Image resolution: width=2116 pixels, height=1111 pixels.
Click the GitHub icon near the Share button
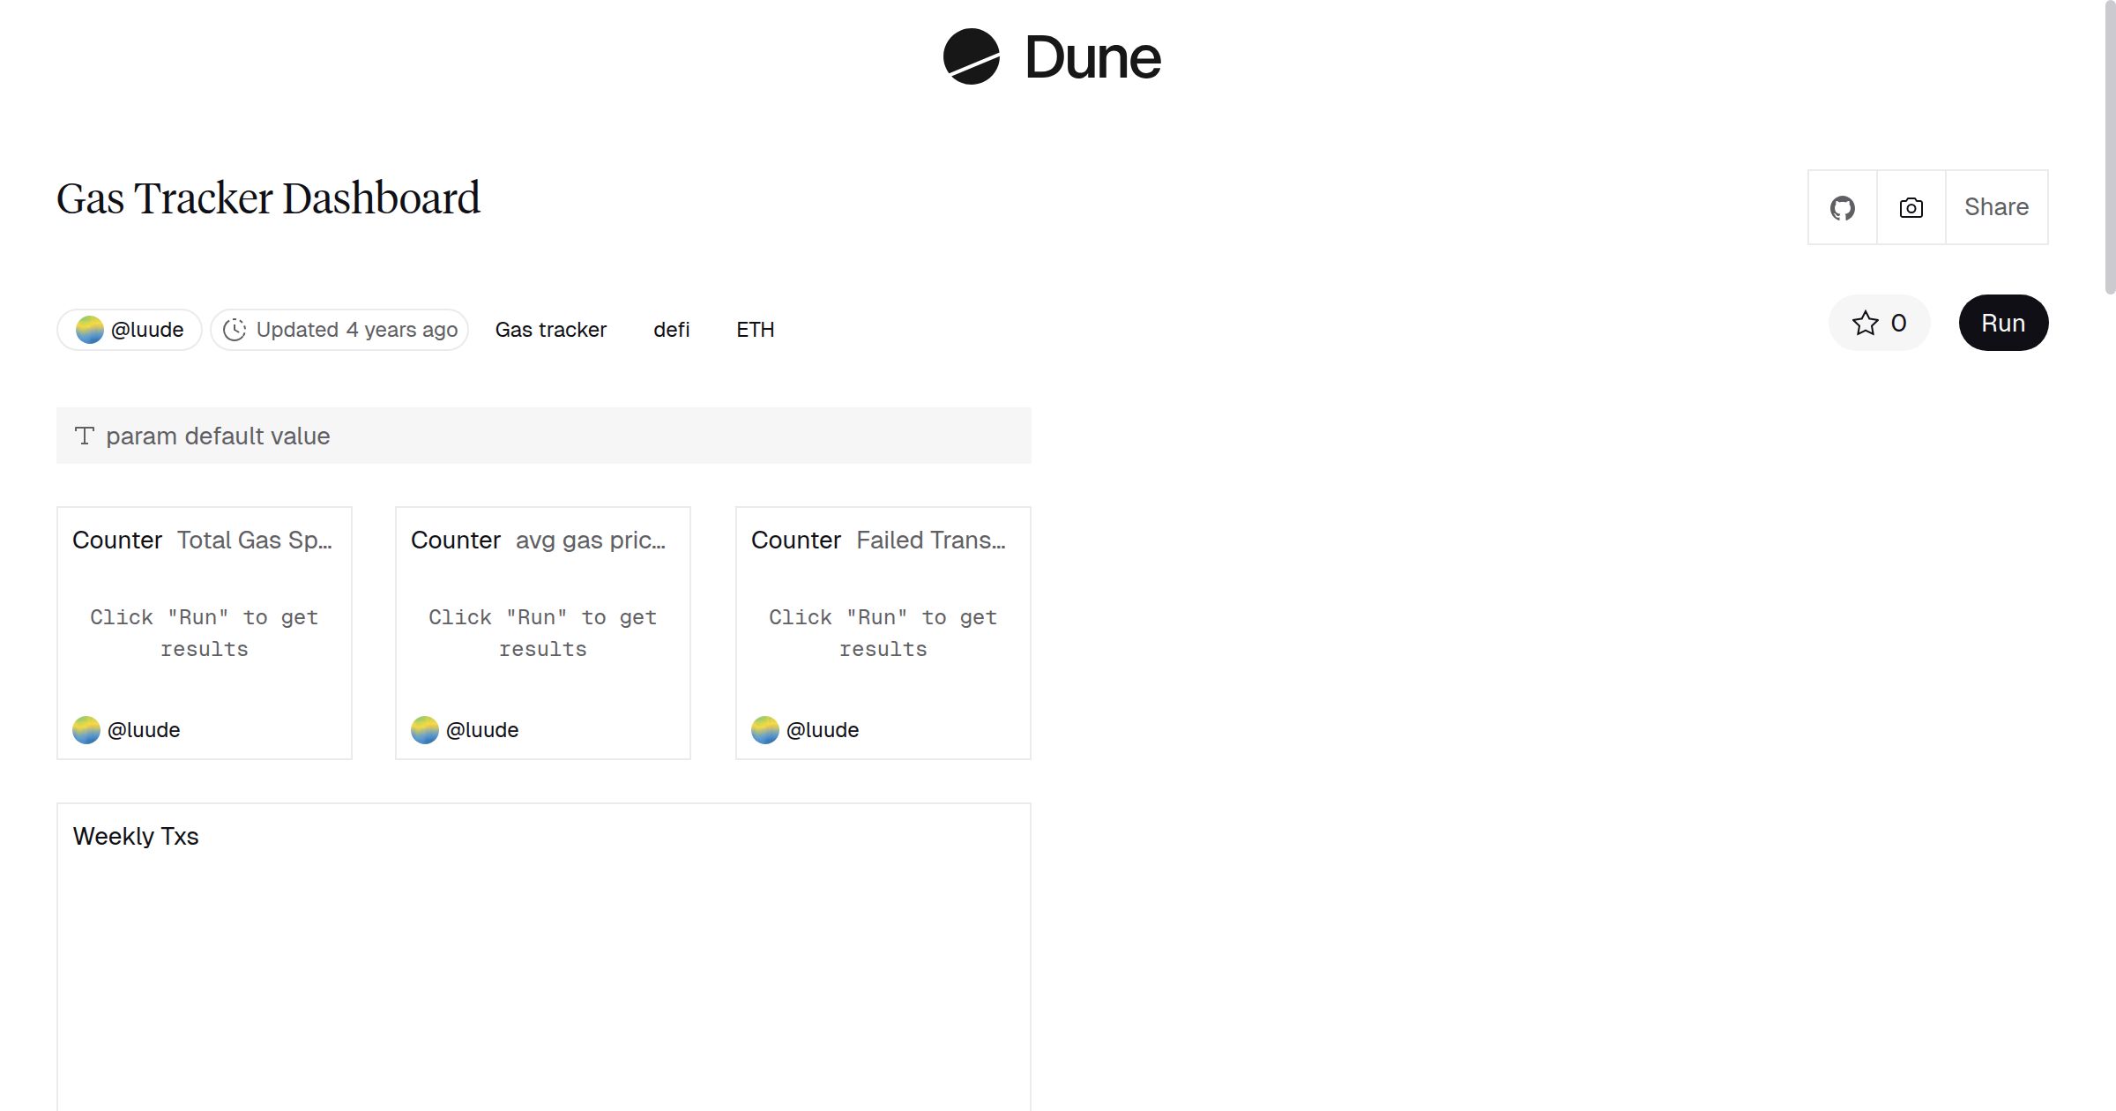1842,207
